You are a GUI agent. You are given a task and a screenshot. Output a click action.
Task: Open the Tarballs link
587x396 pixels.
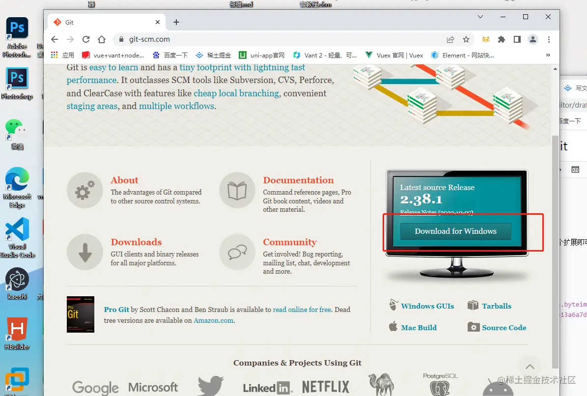497,306
